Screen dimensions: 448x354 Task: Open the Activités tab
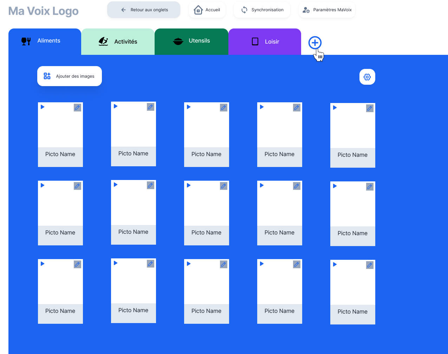[118, 41]
